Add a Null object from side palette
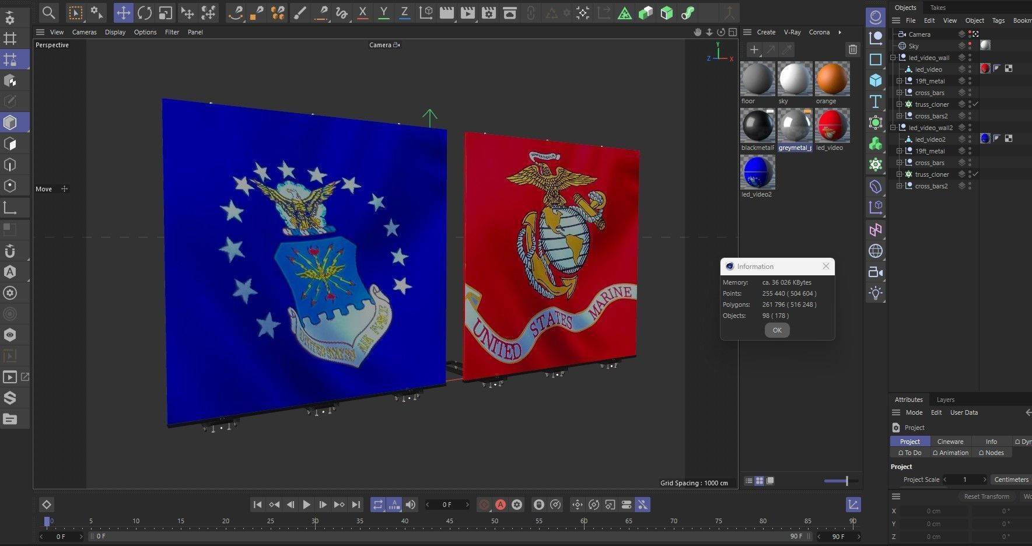Viewport: 1032px width, 546px height. click(875, 38)
